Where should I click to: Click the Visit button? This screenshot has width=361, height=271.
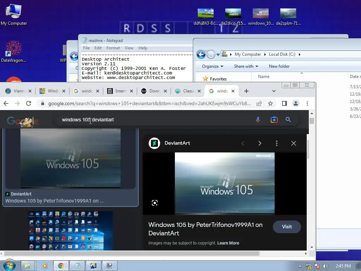click(287, 227)
